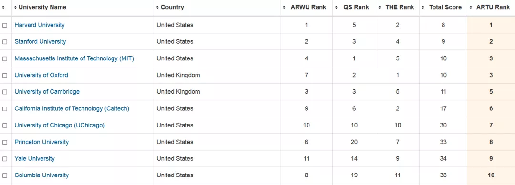Viewport: 515px width, 185px height.
Task: Tick the checkbox for Stanford University
Action: click(x=5, y=42)
